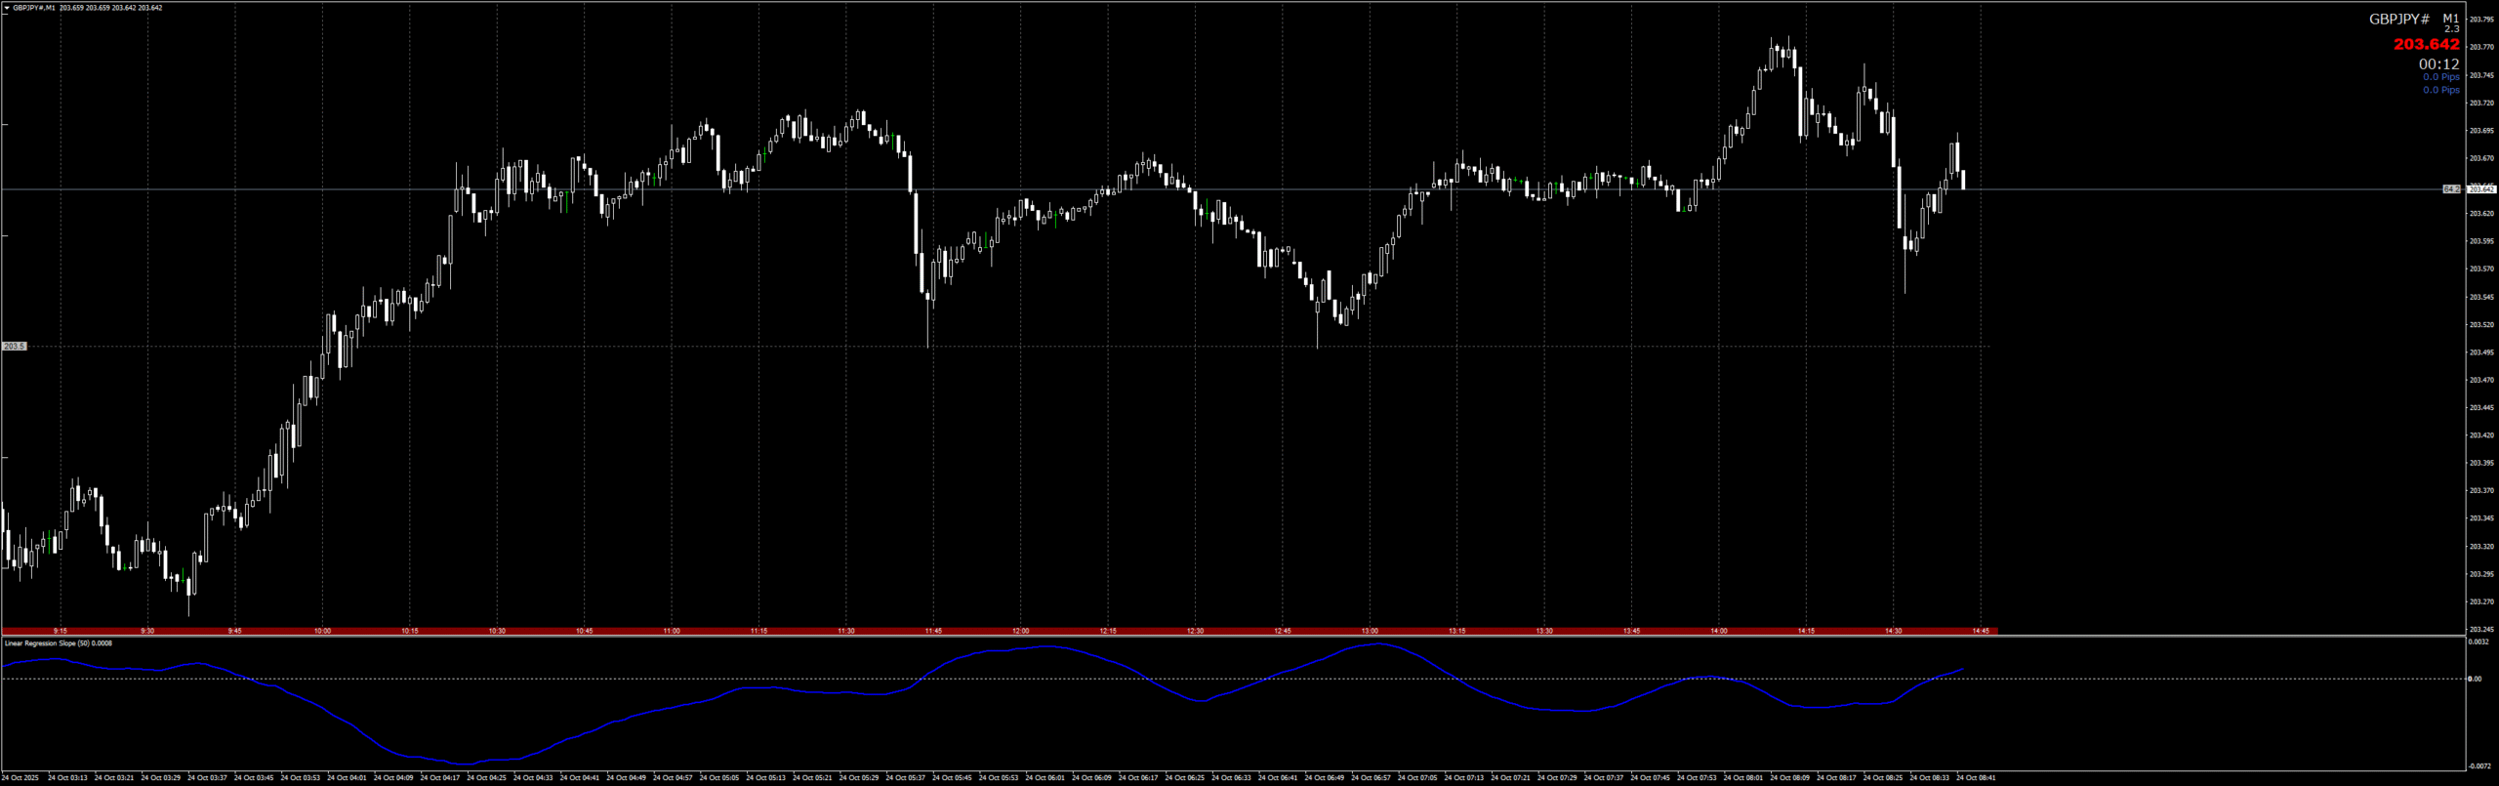Click the 203.245 price scale label

click(x=2480, y=630)
